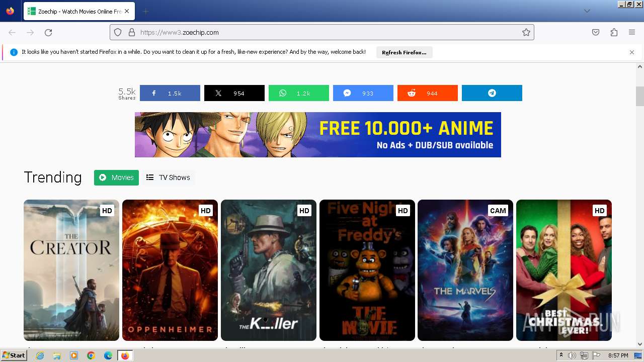Close the Zoechip tab
The image size is (644, 362).
126,11
